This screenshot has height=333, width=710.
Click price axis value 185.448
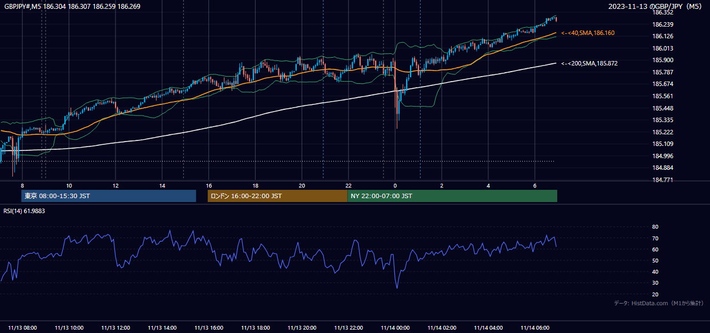coord(663,108)
